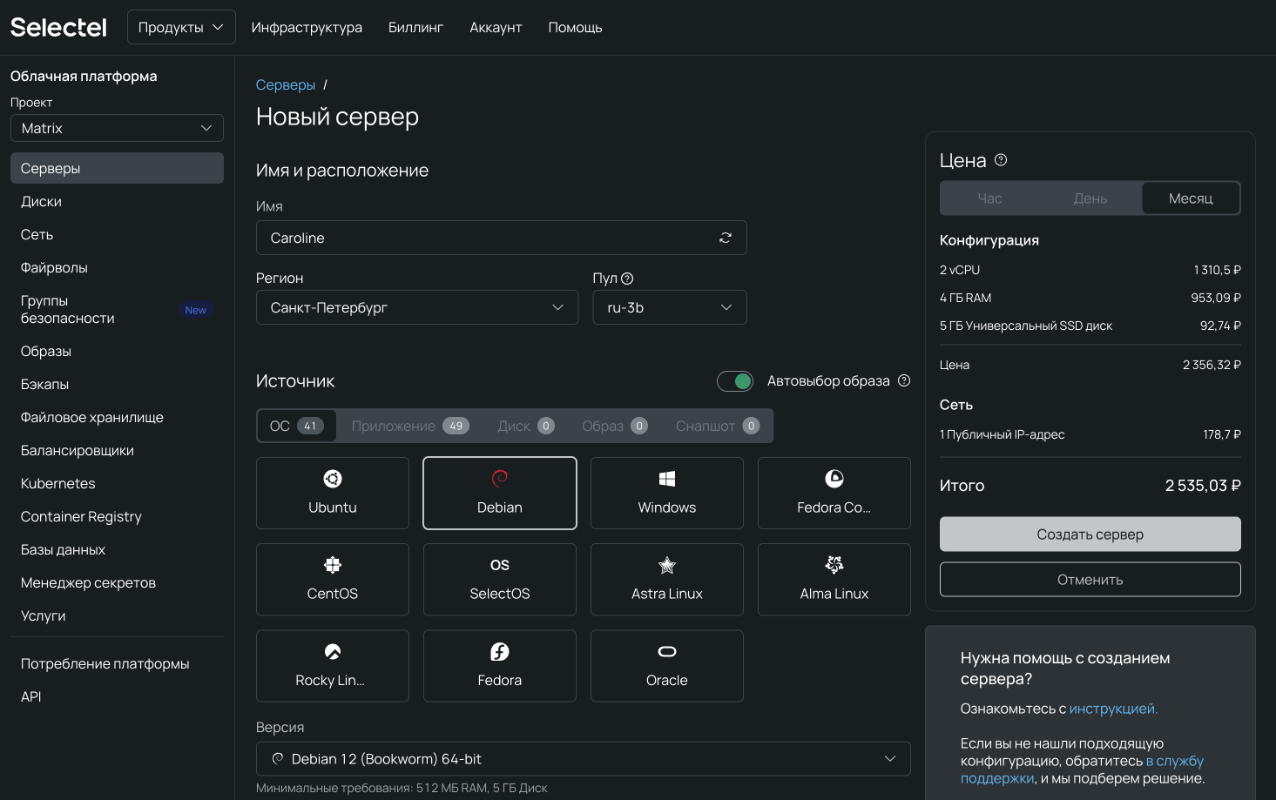
Task: Click the Selectel logo
Action: click(58, 28)
